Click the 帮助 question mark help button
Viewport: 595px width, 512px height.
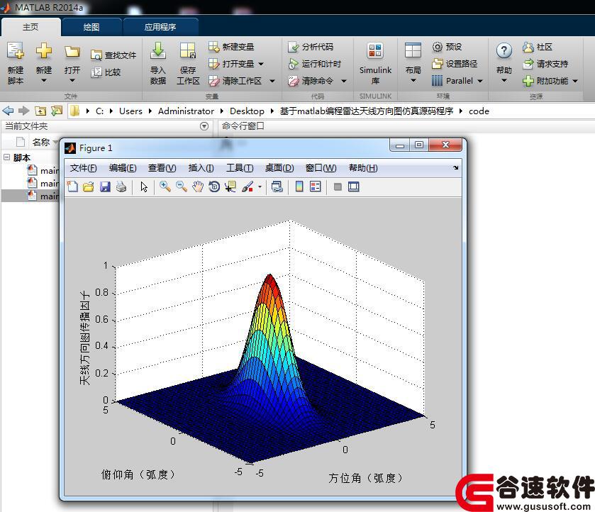click(504, 51)
